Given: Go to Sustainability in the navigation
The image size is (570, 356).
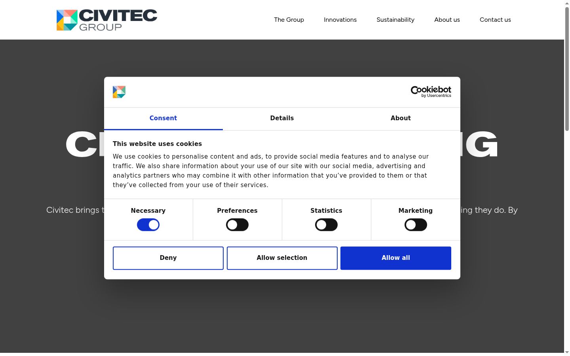Looking at the screenshot, I should (x=395, y=20).
